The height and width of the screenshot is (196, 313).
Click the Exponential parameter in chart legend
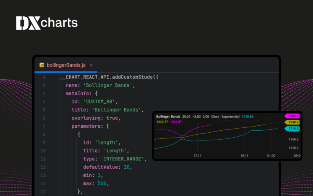click(230, 116)
